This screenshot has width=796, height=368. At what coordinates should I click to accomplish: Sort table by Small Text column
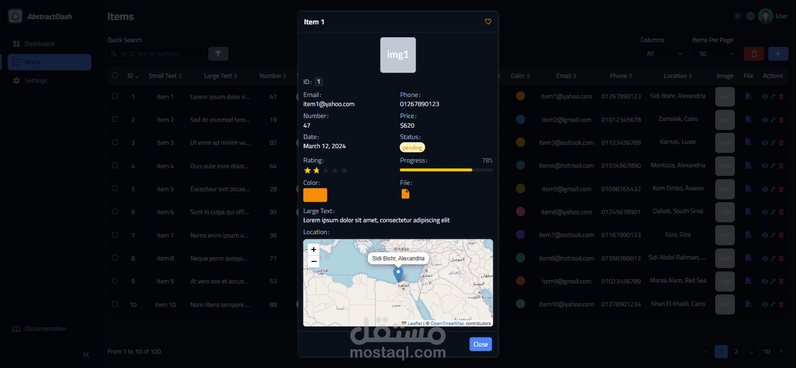(x=165, y=76)
